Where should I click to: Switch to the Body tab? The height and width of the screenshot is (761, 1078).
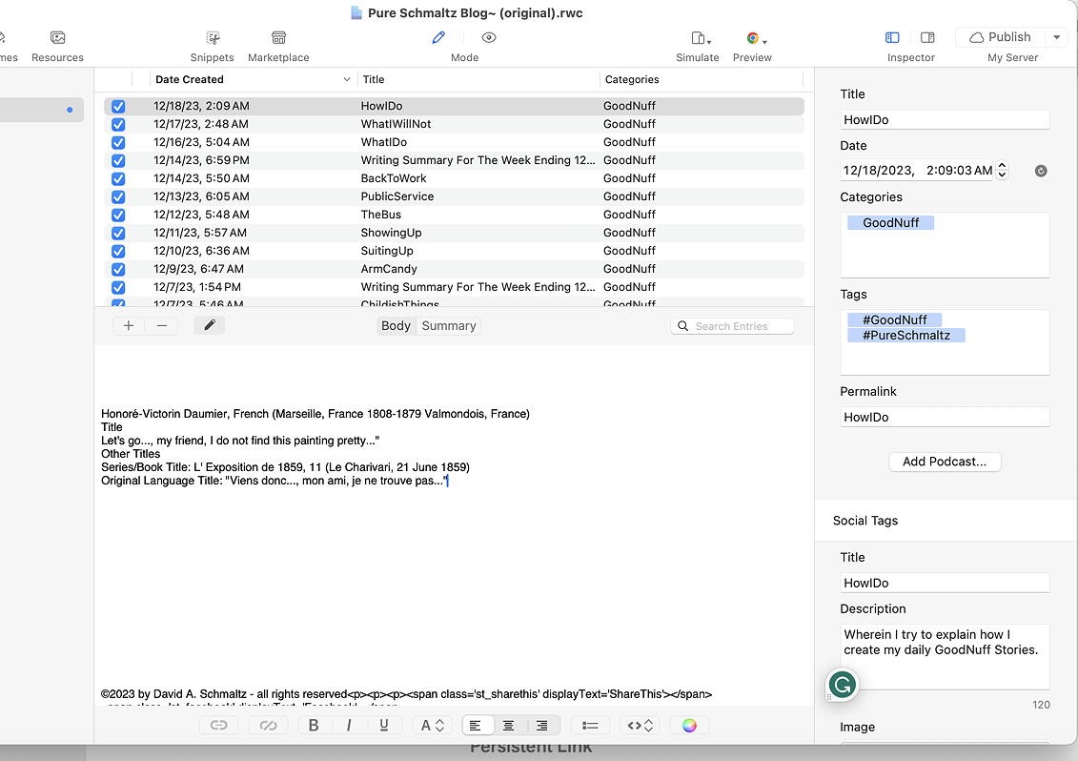(396, 325)
